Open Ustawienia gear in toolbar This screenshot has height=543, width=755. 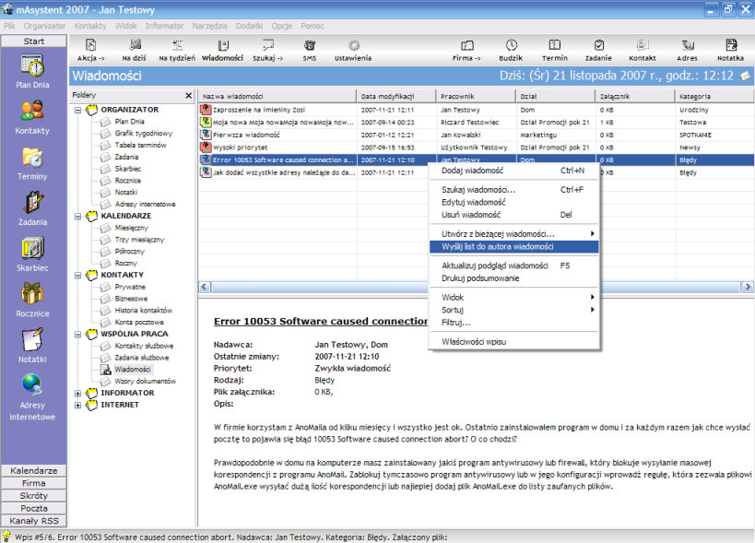(x=354, y=46)
